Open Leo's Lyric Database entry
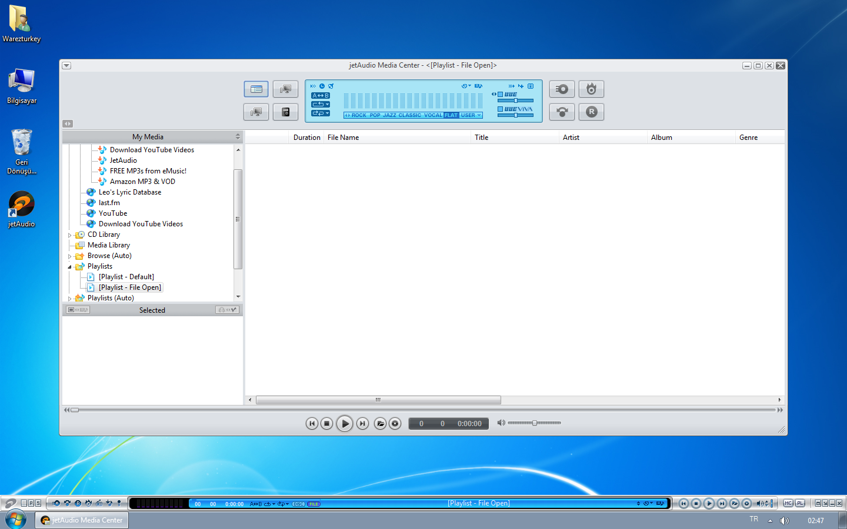The height and width of the screenshot is (529, 847). [x=130, y=192]
